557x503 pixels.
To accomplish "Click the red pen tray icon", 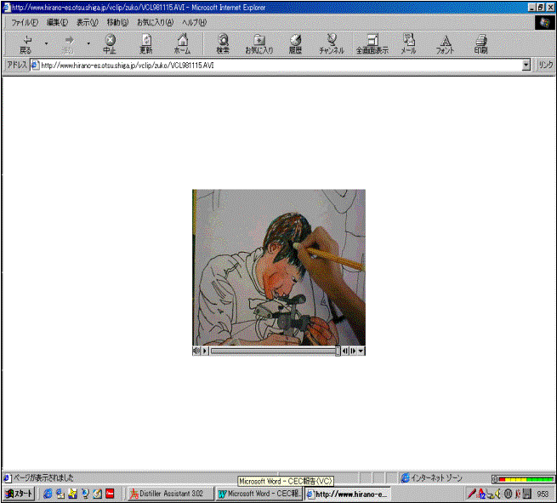I will [471, 494].
